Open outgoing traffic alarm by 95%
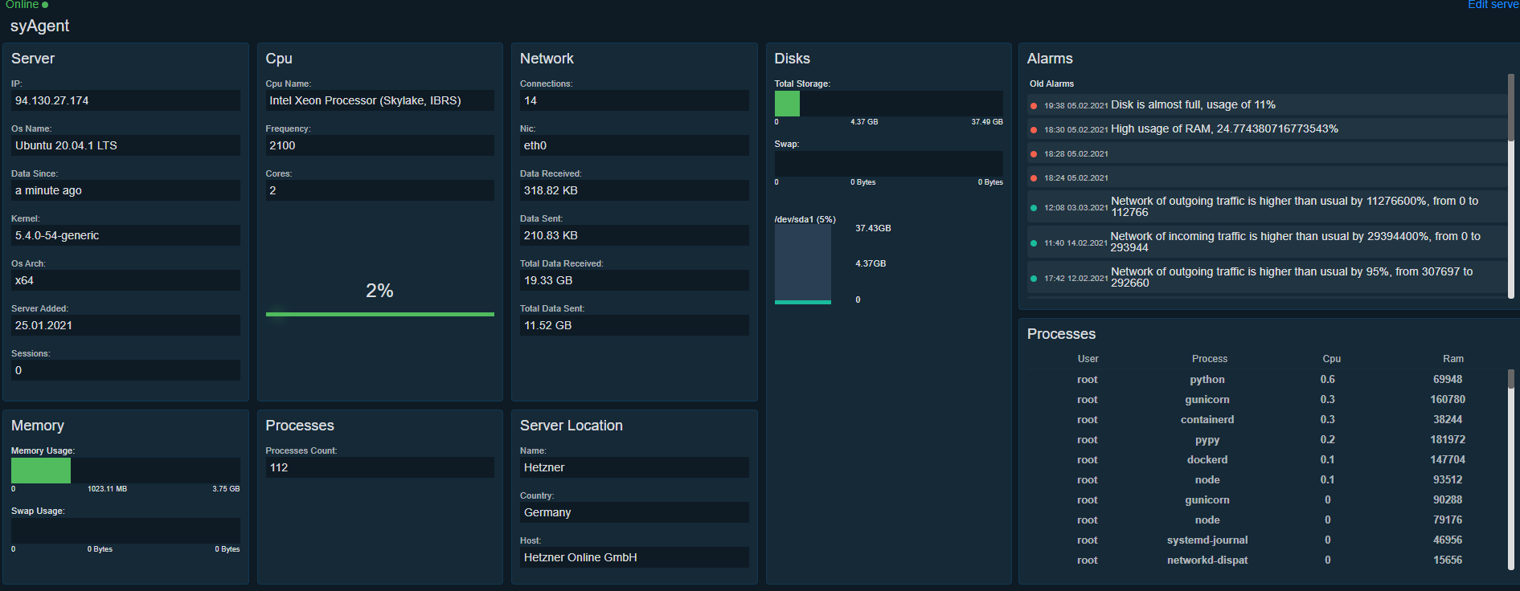Viewport: 1520px width, 591px height. (1267, 278)
